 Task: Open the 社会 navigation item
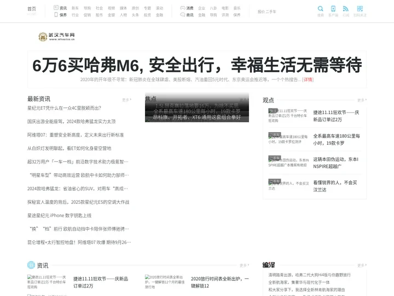tap(99, 8)
